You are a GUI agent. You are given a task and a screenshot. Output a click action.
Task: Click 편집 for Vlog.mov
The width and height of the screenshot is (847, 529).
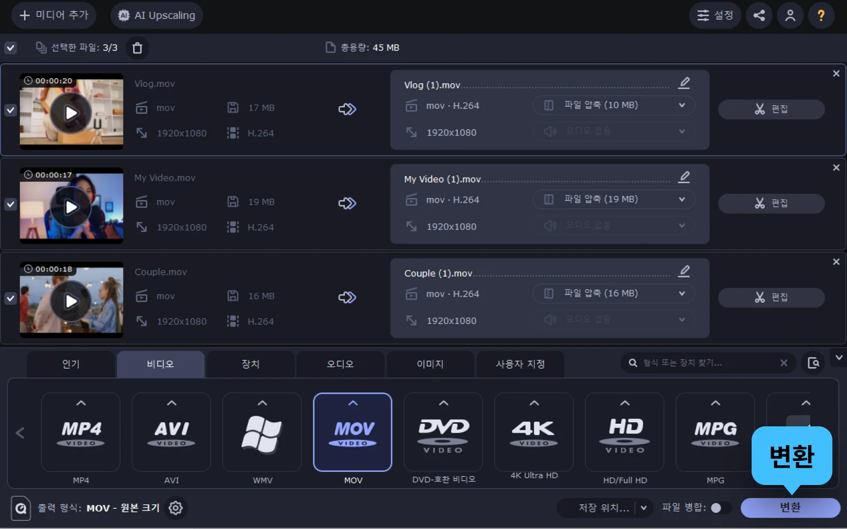[772, 109]
